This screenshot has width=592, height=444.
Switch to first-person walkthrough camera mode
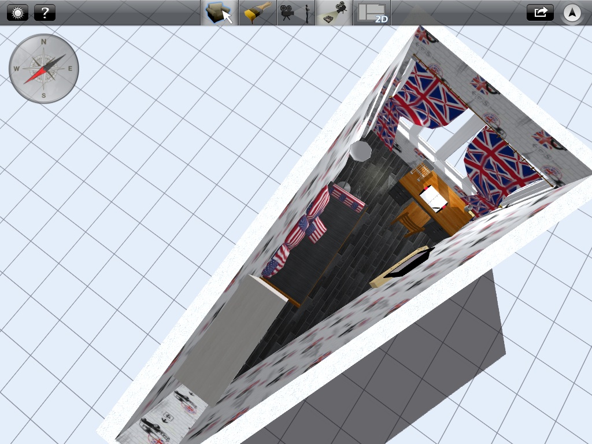(295, 13)
